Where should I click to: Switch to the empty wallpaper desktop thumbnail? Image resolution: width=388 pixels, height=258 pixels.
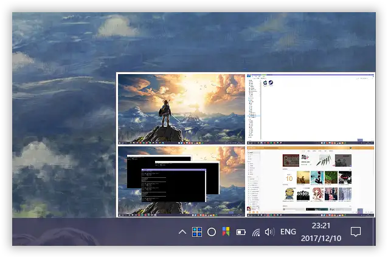point(181,109)
